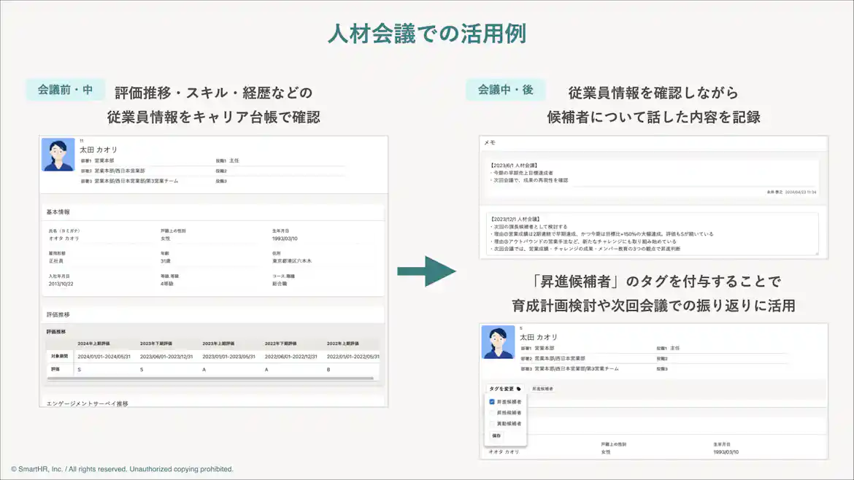Click the 保存 button in the tag popup
Image resolution: width=854 pixels, height=480 pixels.
(x=498, y=436)
